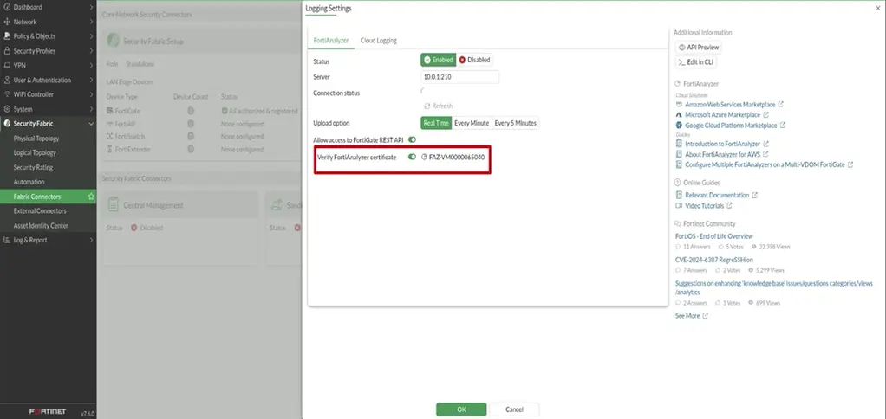Open Introduction to FortiAnalyzer guide

click(722, 144)
